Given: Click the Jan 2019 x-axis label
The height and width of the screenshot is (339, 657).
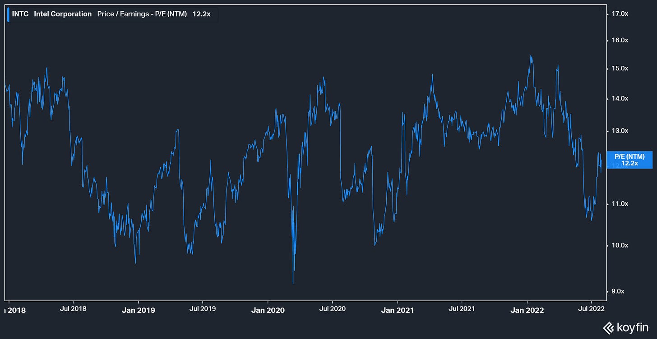Looking at the screenshot, I should point(138,310).
